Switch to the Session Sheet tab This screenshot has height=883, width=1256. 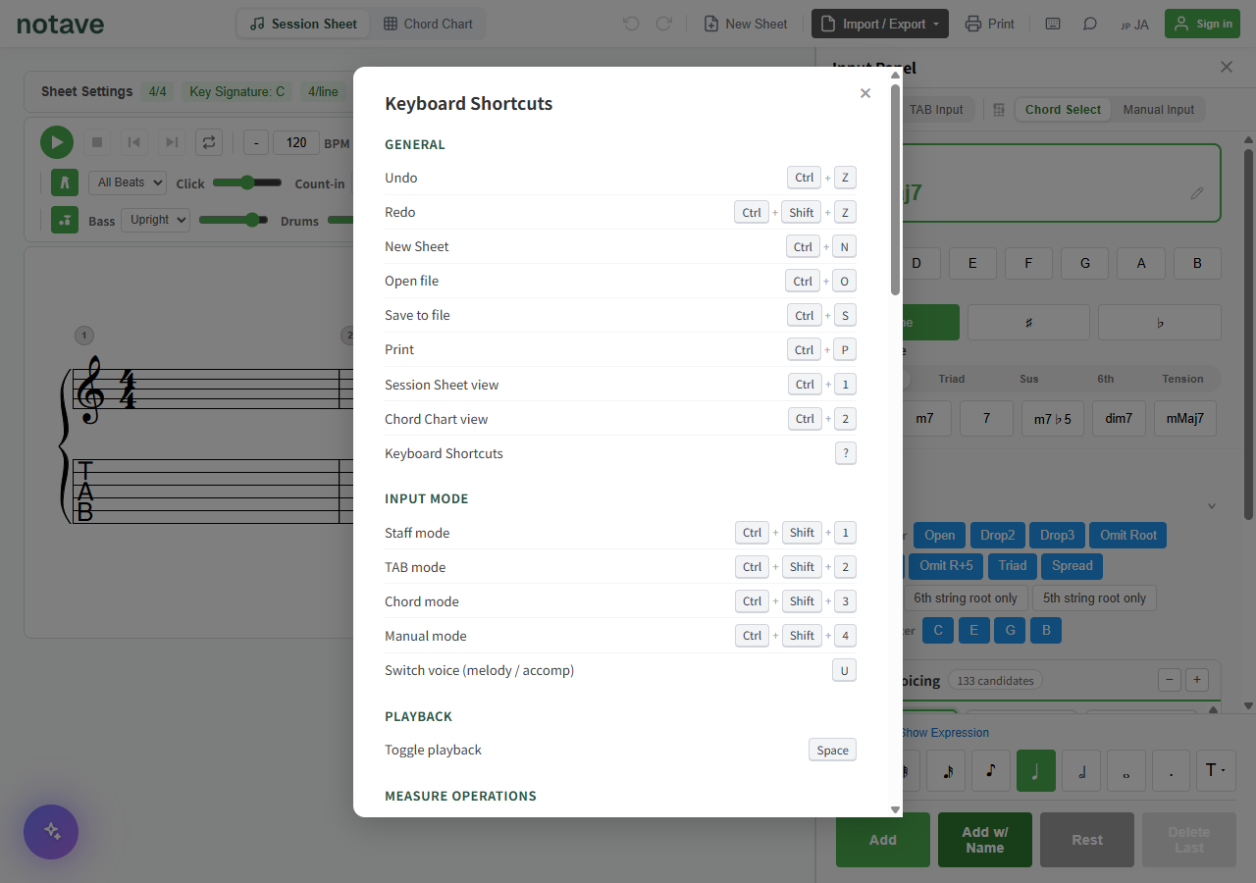pos(304,24)
